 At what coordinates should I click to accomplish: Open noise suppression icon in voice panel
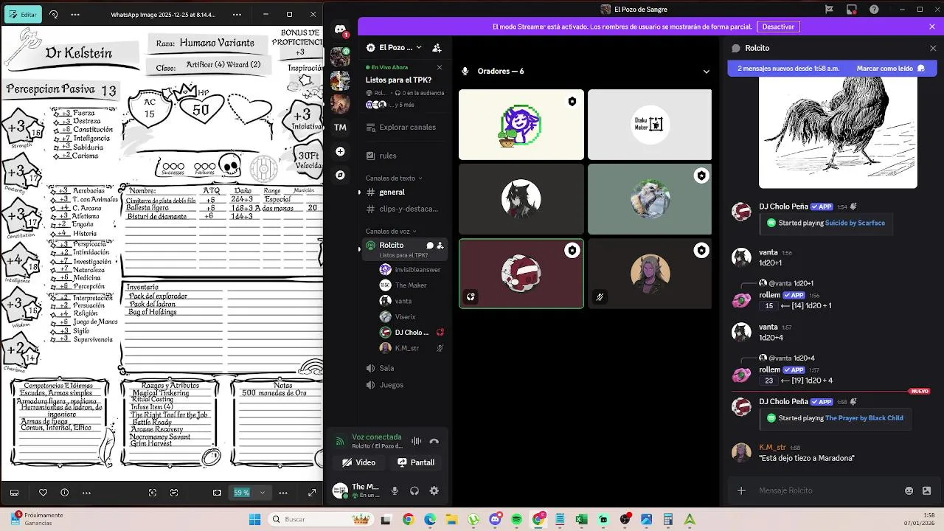click(x=416, y=441)
